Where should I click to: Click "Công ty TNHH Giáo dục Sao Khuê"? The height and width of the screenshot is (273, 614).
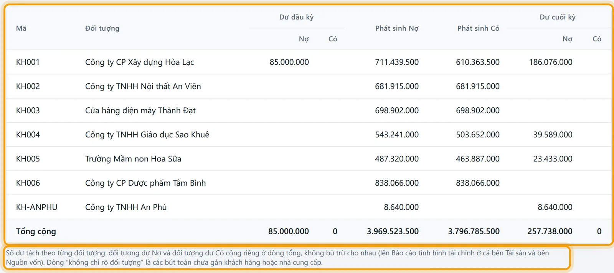[147, 135]
